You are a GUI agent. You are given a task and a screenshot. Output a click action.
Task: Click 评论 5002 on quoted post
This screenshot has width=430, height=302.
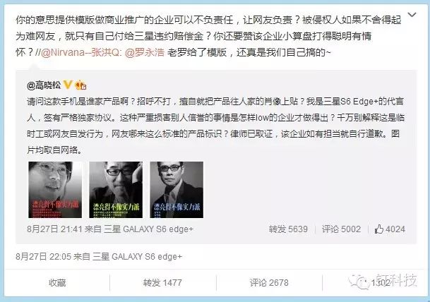(342, 229)
